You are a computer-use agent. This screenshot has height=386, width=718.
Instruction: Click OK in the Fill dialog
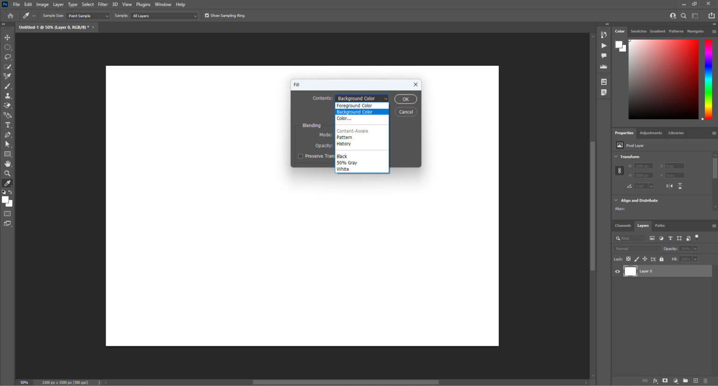pyautogui.click(x=405, y=99)
